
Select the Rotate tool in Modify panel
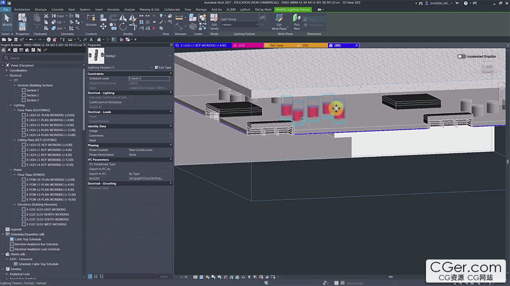123,26
